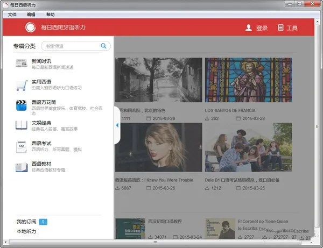Click the user login icon
323x248 pixels.
click(248, 28)
